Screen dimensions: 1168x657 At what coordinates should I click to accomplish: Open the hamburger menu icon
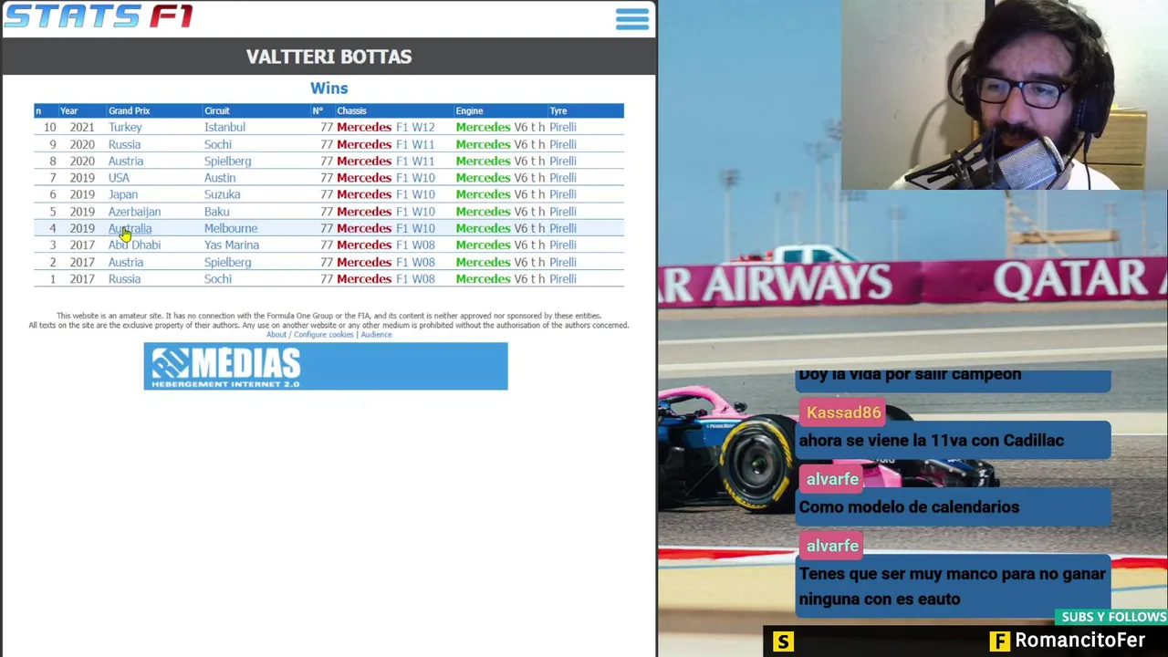(631, 19)
